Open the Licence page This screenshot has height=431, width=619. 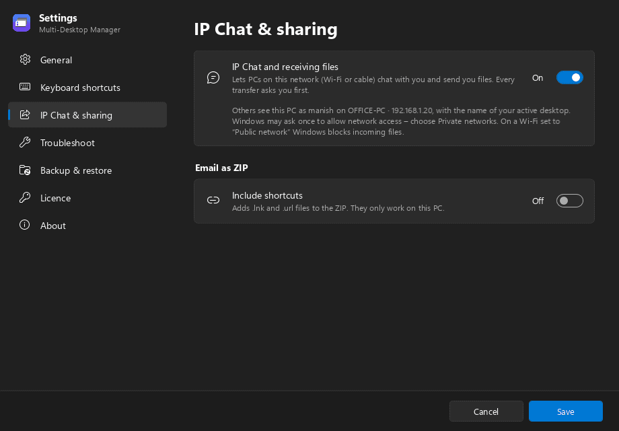click(87, 198)
